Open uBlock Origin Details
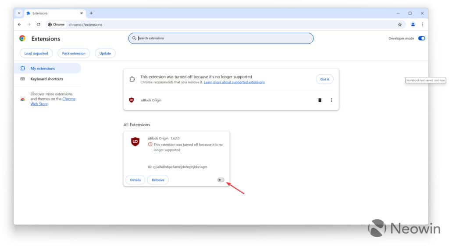 pos(135,180)
